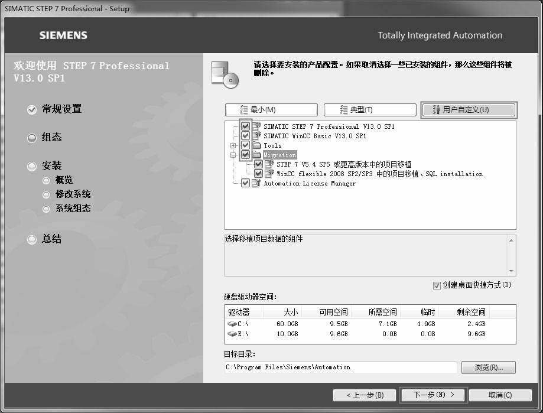Click the 10.0GB size cell
The height and width of the screenshot is (413, 543).
tap(287, 334)
